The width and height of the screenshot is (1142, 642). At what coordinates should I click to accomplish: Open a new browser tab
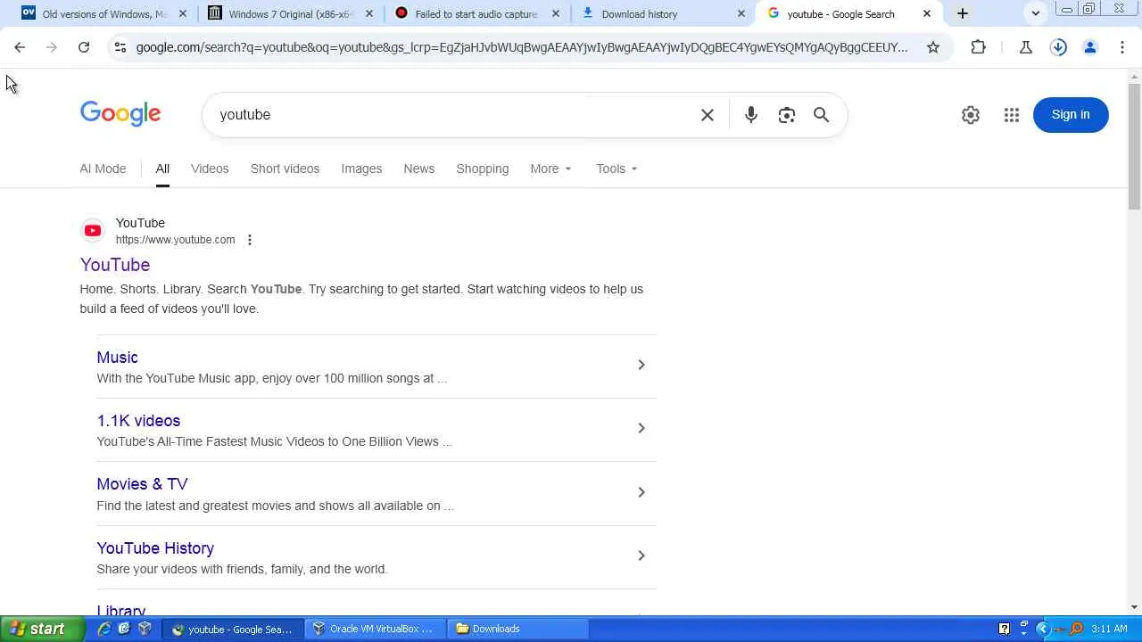tap(963, 13)
